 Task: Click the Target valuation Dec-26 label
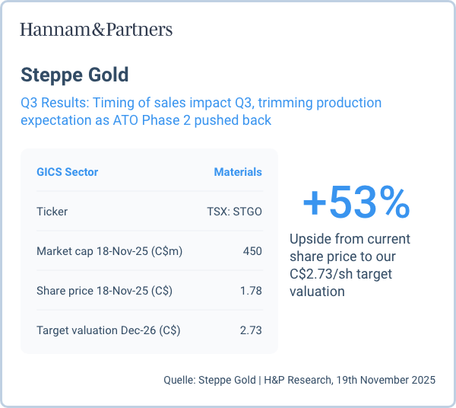(x=108, y=330)
